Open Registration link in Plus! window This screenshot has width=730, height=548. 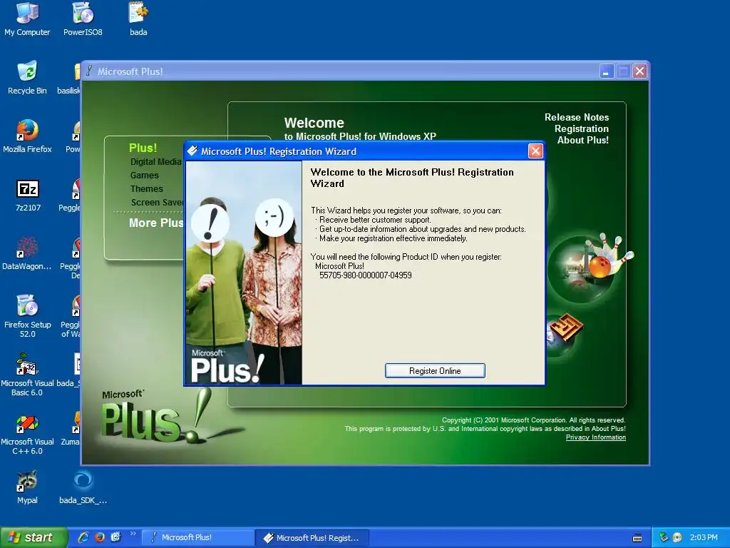[582, 128]
